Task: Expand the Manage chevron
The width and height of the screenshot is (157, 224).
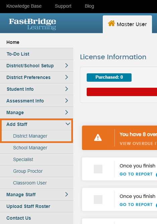Action: click(67, 113)
